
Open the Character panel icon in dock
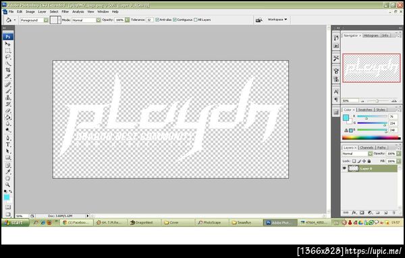(336, 92)
